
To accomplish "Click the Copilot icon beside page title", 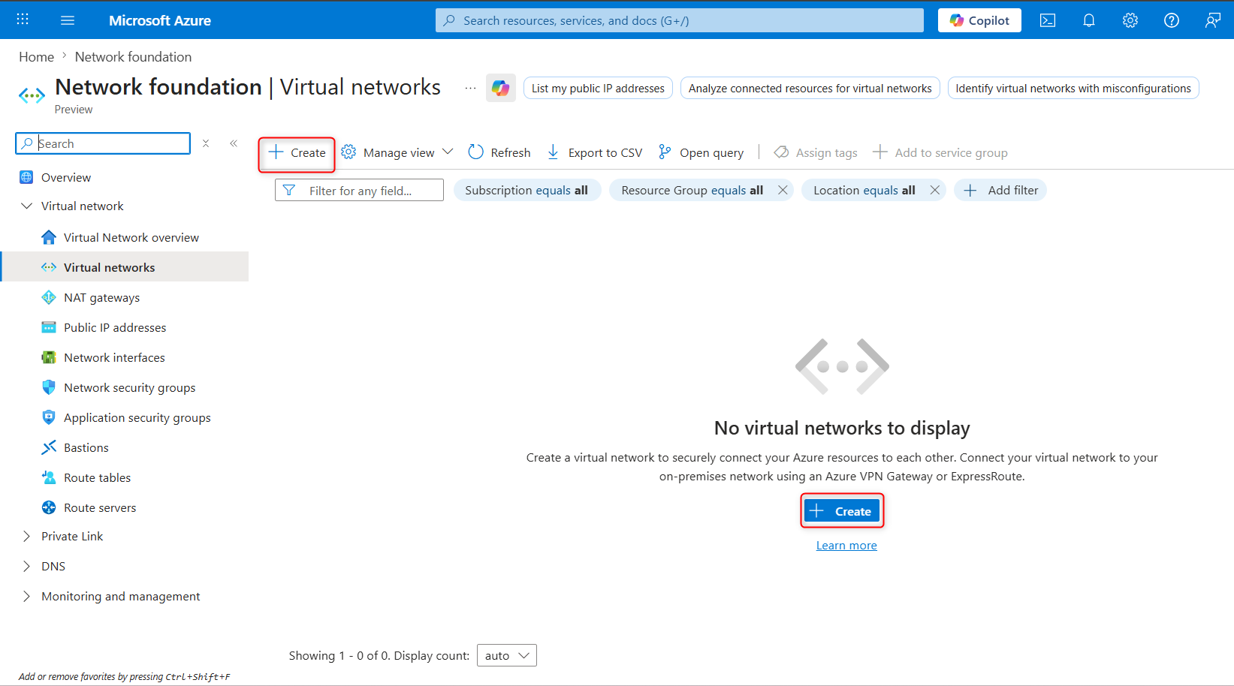I will 500,88.
